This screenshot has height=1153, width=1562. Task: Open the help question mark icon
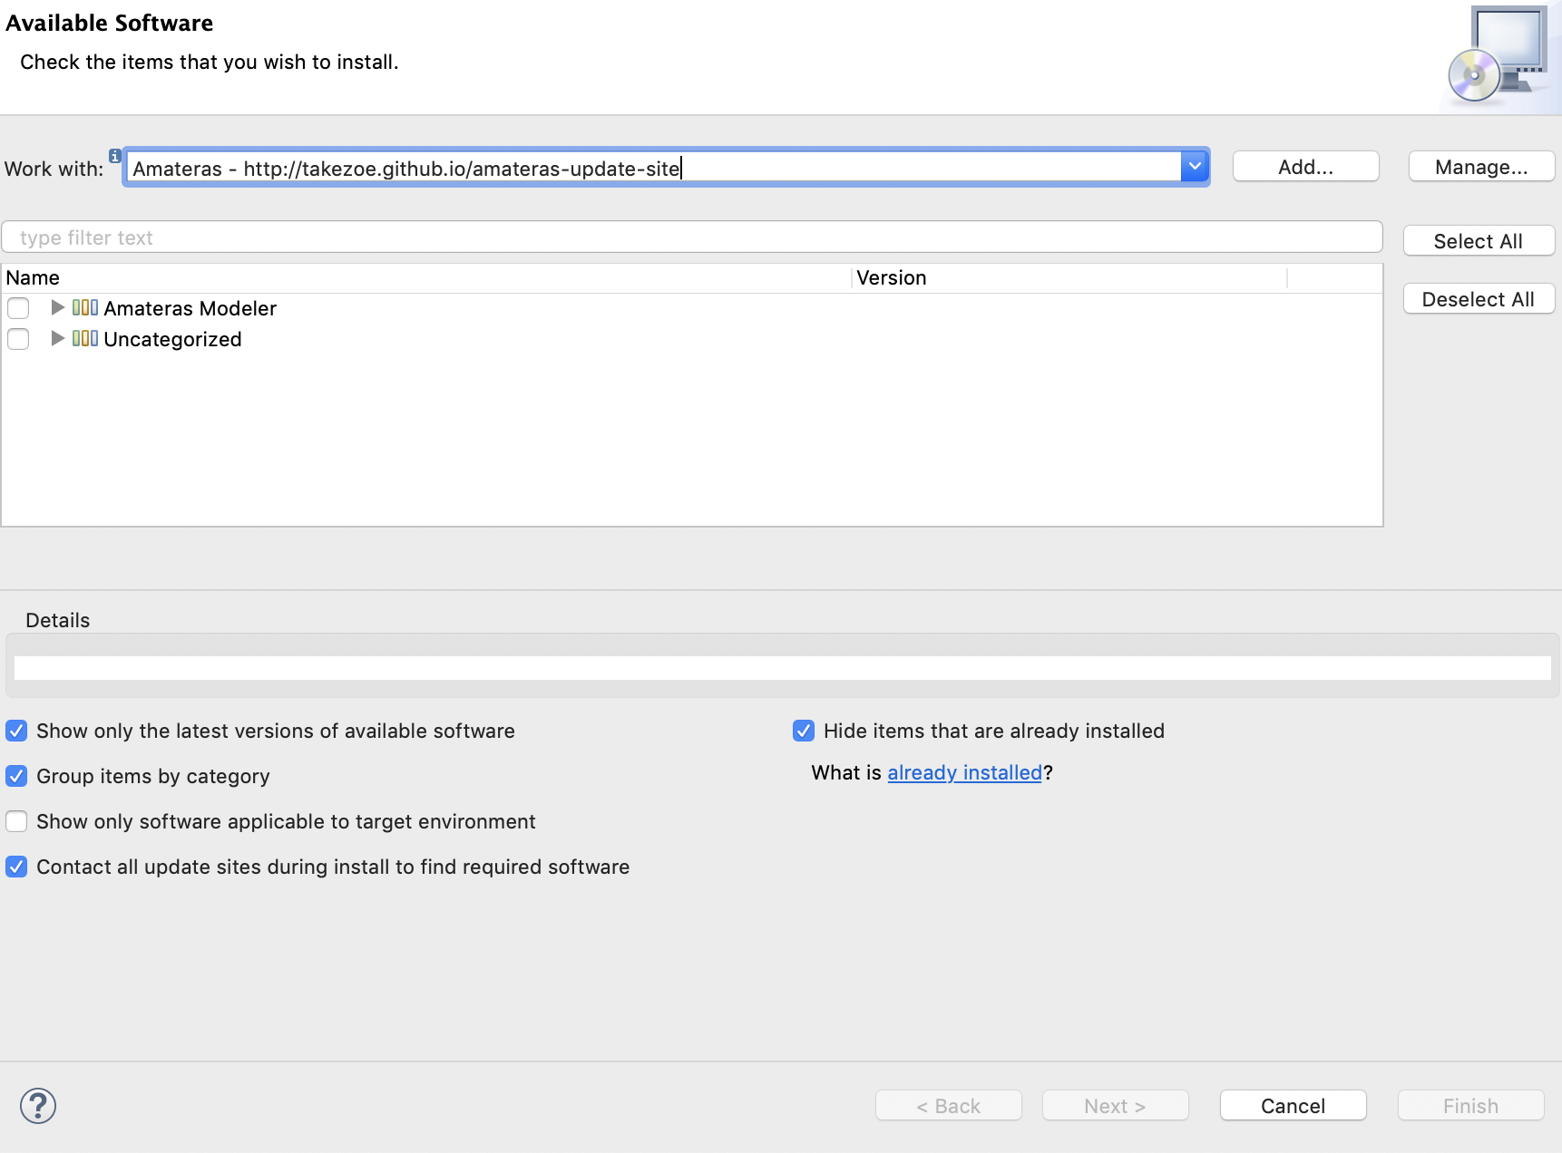[x=38, y=1106]
